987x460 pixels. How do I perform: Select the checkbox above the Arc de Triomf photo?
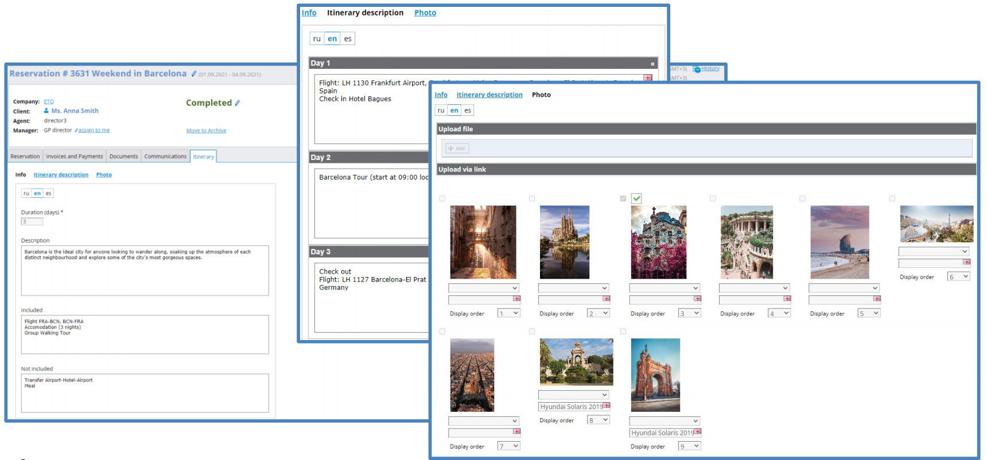point(623,332)
